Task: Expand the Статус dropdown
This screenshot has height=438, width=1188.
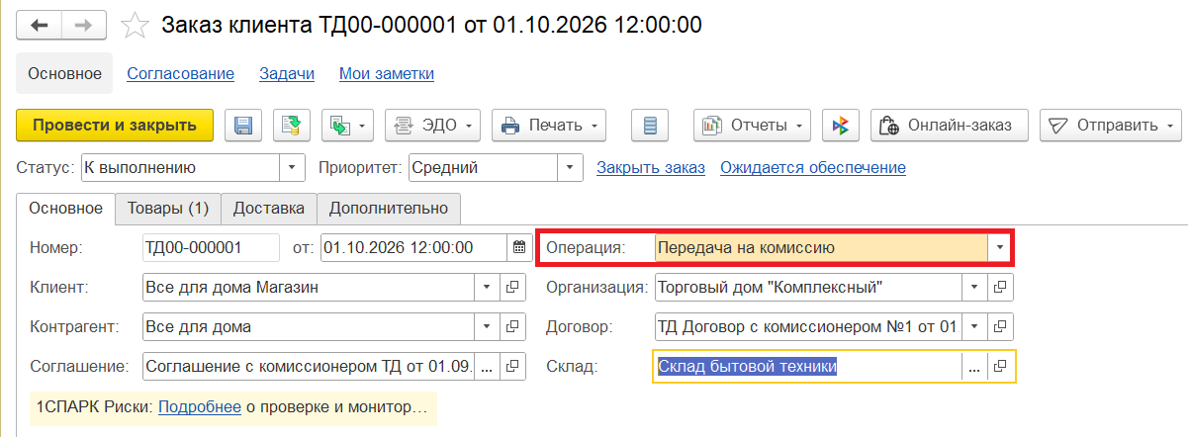Action: [292, 168]
